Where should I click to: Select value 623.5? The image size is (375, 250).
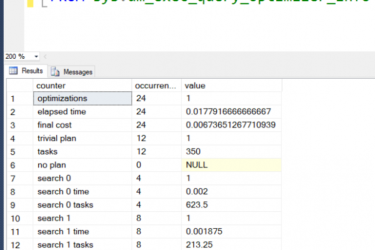(231, 205)
